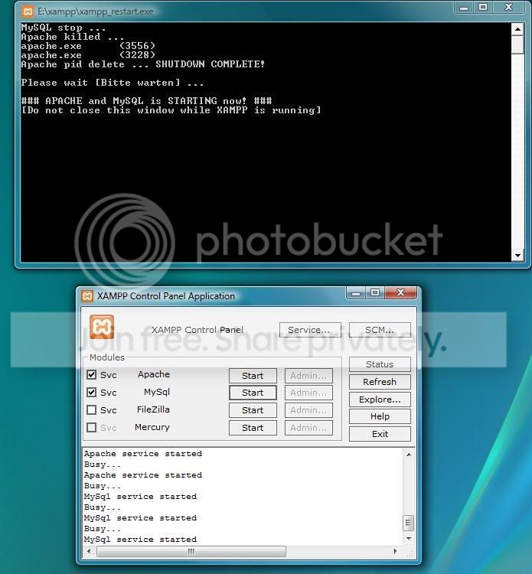Open SCM... services manager

(380, 330)
